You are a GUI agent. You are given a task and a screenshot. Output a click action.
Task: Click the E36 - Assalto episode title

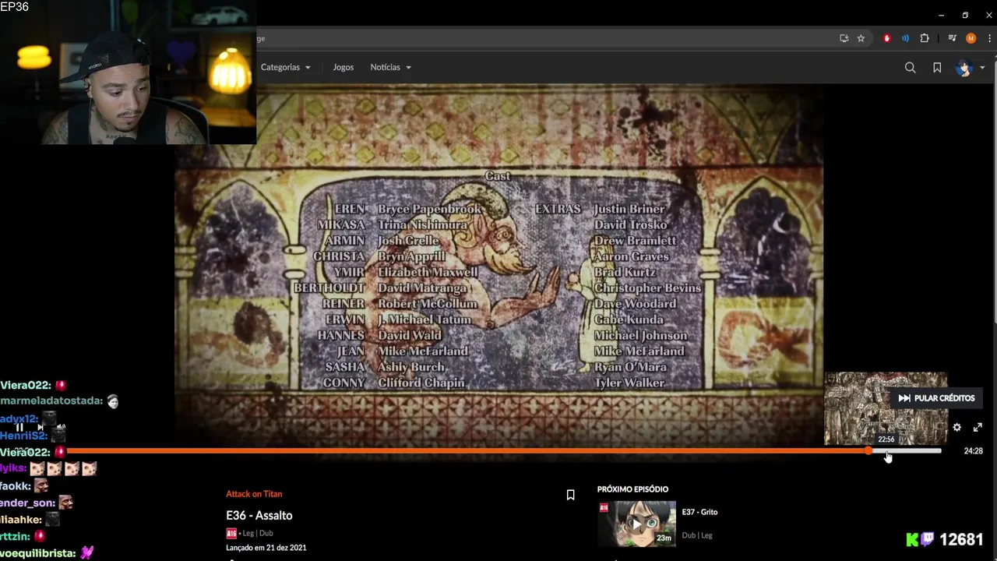pos(259,515)
